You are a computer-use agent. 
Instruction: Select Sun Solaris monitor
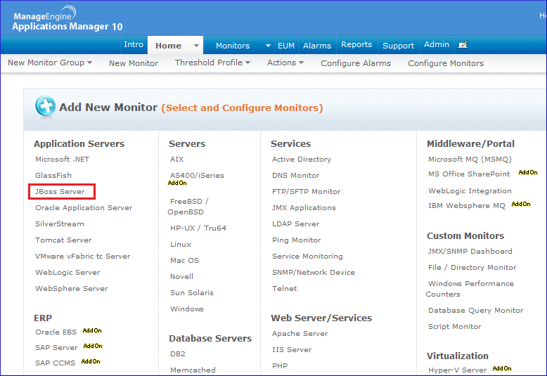(x=192, y=292)
